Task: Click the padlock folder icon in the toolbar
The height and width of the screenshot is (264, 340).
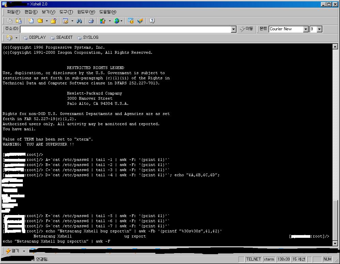Action: pos(53,21)
